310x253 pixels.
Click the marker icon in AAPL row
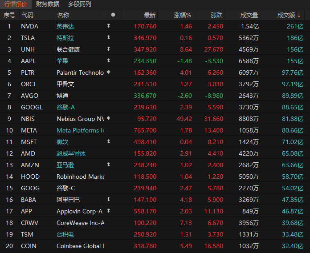(109, 60)
